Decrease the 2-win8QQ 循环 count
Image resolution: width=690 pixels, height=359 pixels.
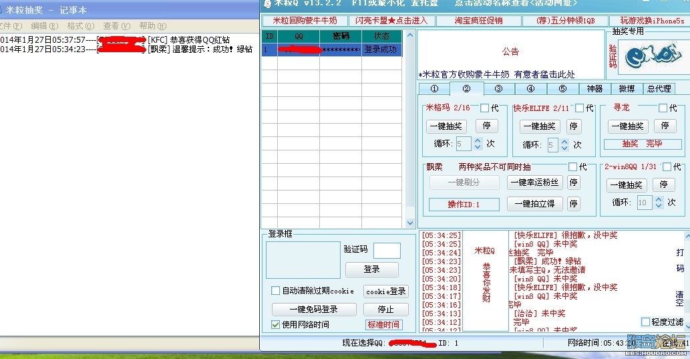click(659, 206)
